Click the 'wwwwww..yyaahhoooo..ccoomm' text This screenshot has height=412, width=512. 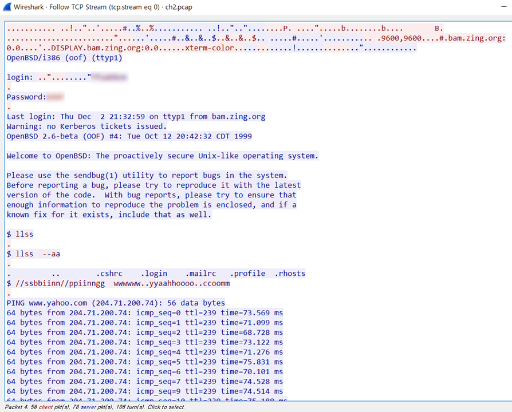pos(171,283)
